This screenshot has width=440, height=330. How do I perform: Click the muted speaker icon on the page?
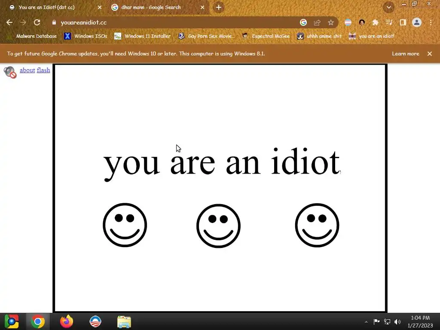coord(10,72)
